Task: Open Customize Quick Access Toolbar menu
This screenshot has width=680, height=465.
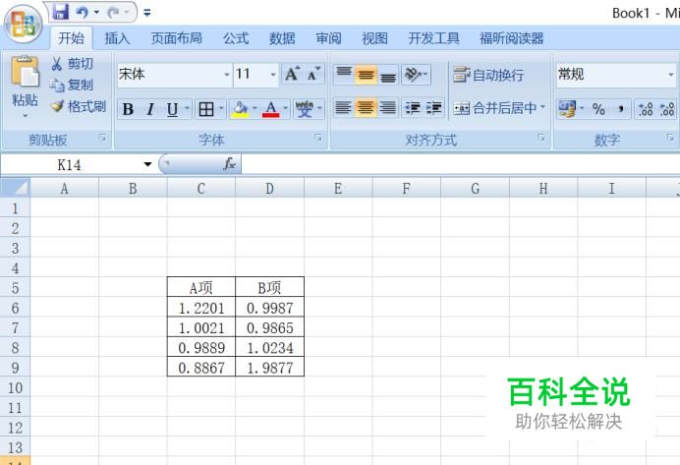Action: coord(147,13)
